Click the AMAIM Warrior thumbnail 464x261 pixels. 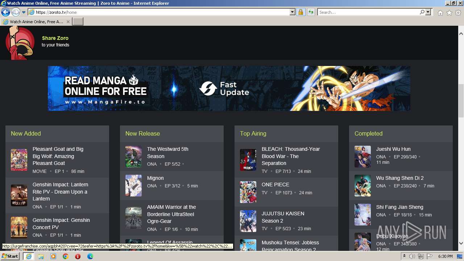point(133,218)
